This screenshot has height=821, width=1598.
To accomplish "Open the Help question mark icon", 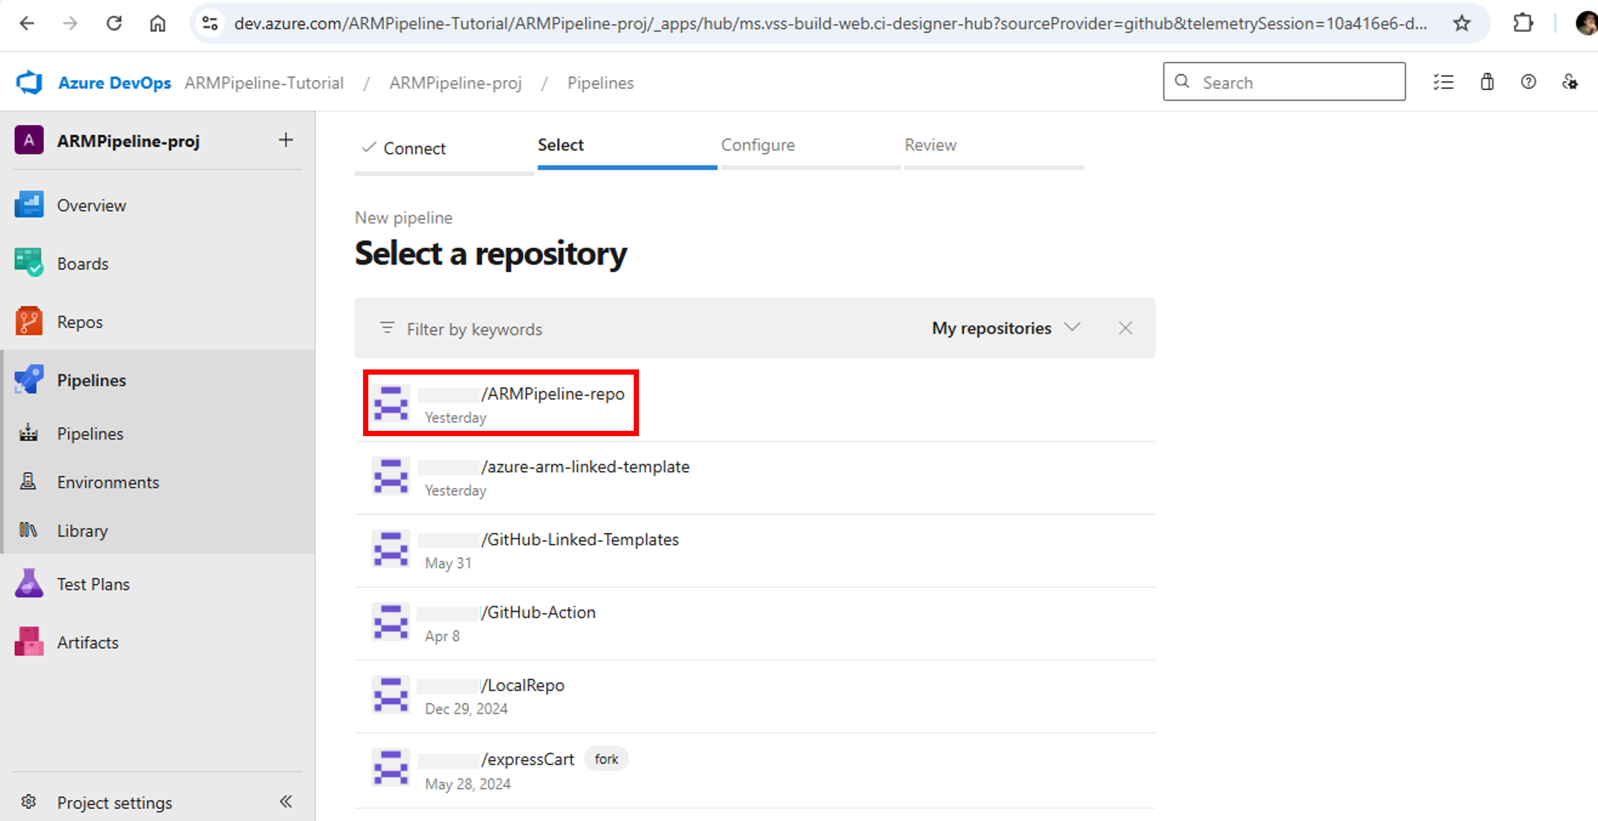I will (1528, 82).
